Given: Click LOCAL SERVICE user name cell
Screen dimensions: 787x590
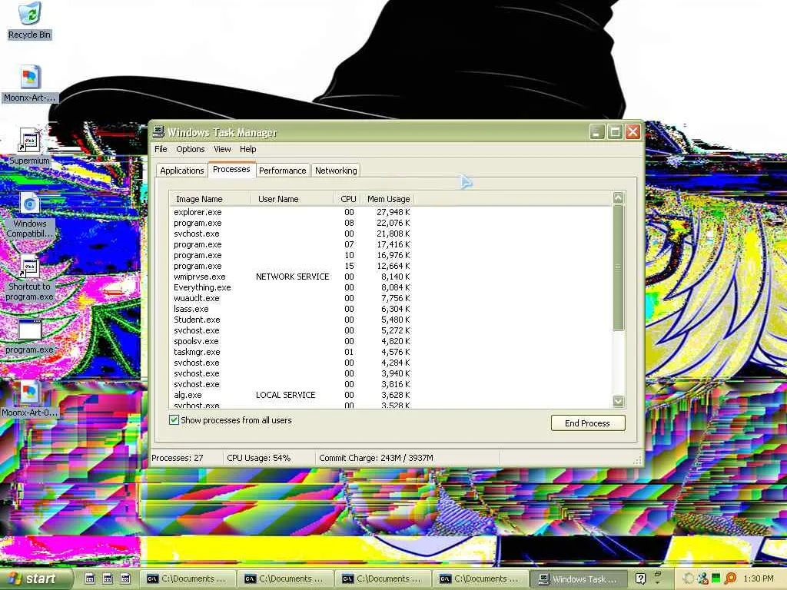Looking at the screenshot, I should 286,395.
